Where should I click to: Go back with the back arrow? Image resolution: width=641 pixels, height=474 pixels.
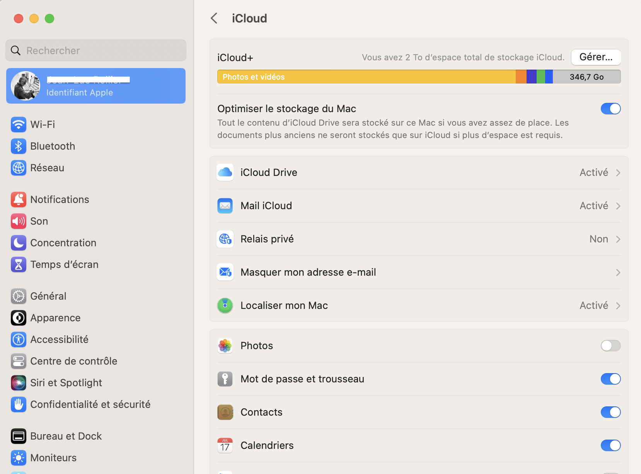pyautogui.click(x=214, y=18)
